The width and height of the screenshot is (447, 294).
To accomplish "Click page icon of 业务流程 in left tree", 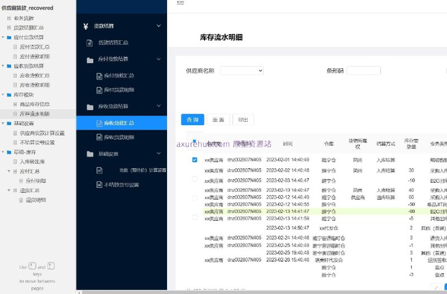I will [x=9, y=18].
